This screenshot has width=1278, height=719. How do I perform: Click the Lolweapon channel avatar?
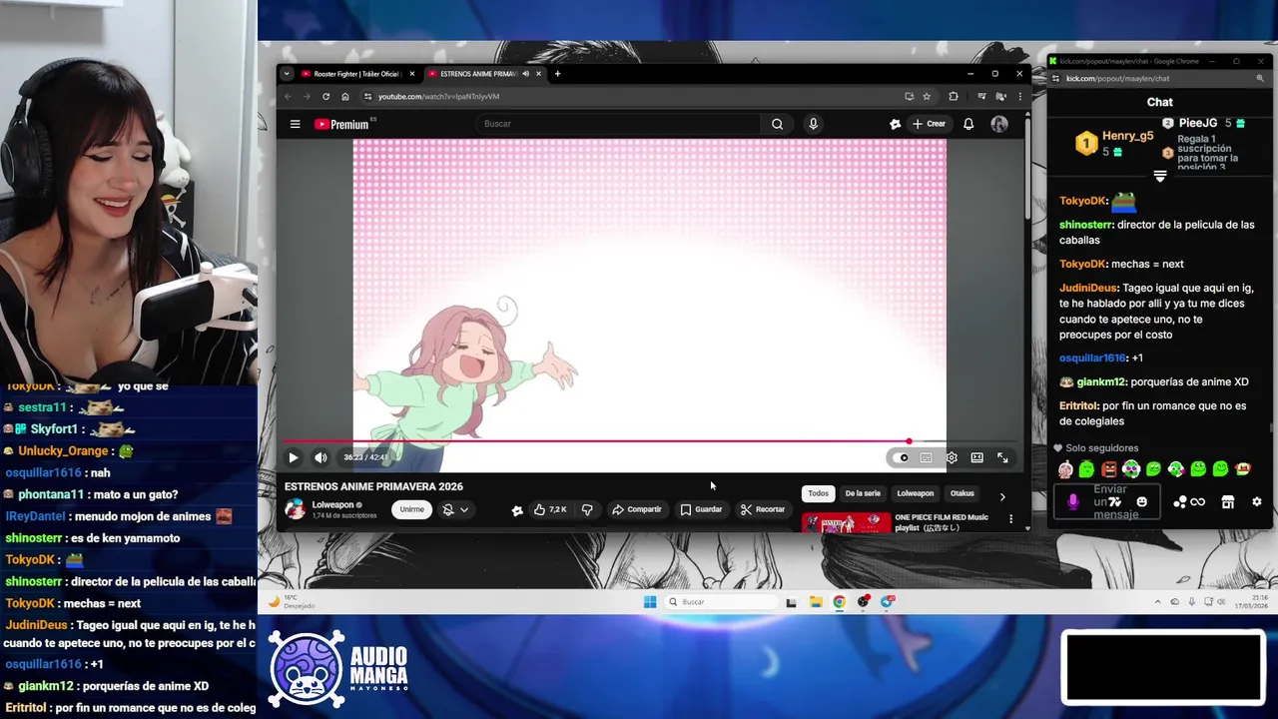click(296, 509)
